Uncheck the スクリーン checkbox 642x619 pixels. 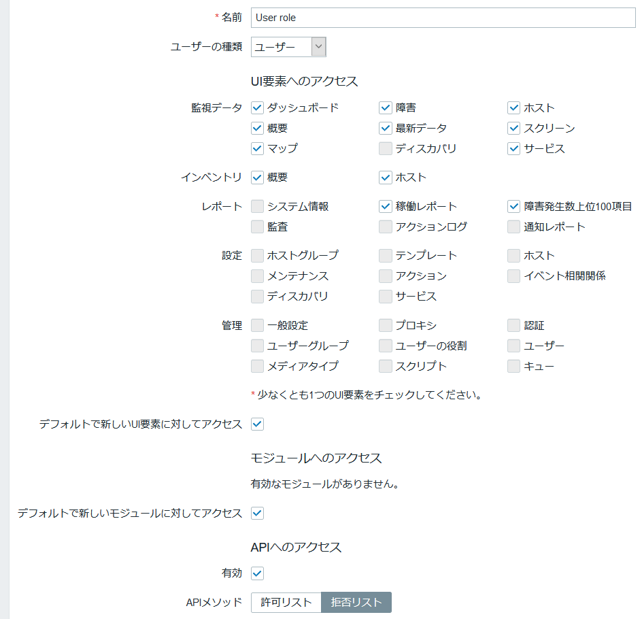pyautogui.click(x=514, y=128)
